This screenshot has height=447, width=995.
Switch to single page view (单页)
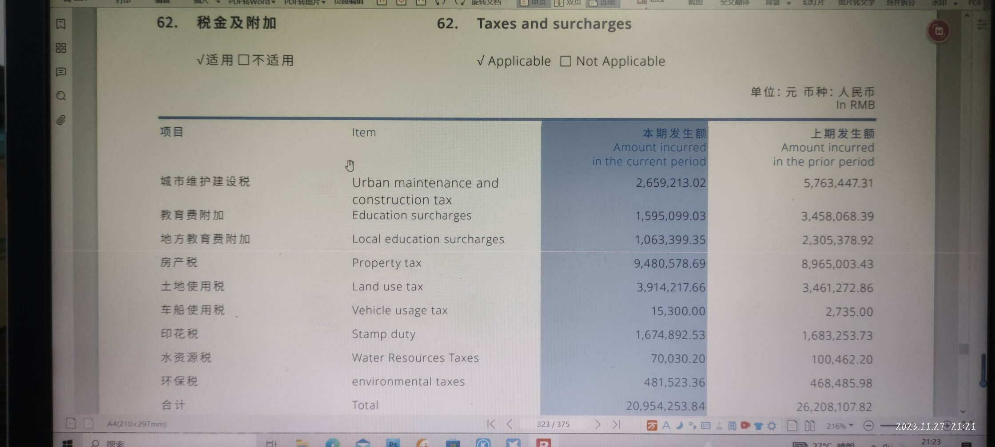tap(533, 3)
